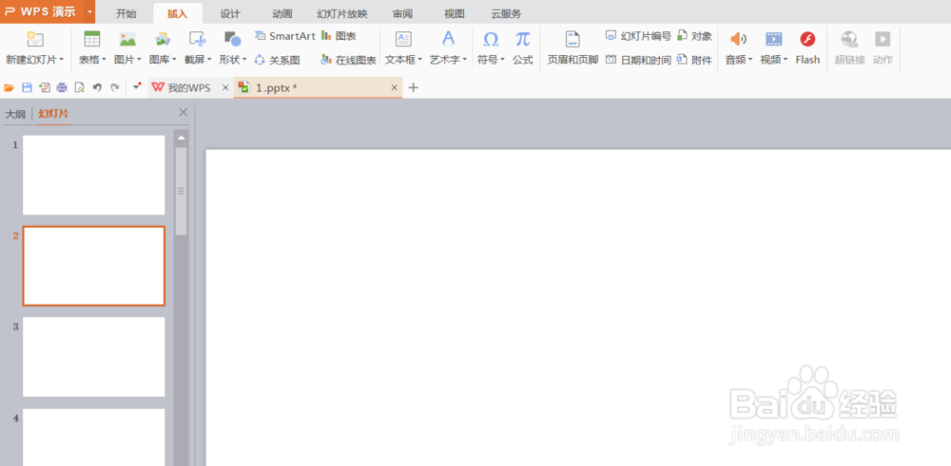
Task: Close the 我的WPS tab
Action: 225,88
